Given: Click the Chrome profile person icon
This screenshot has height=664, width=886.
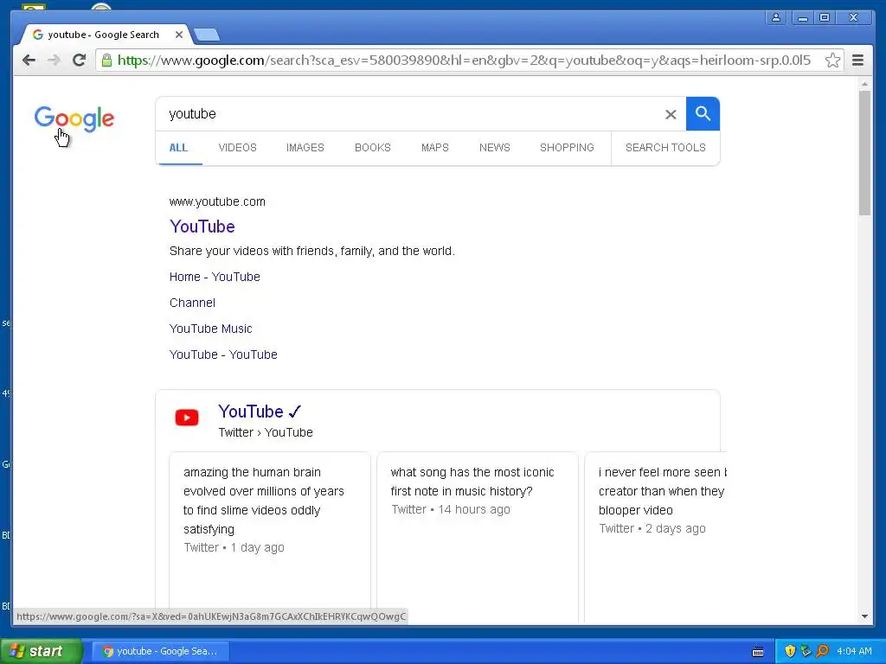Looking at the screenshot, I should click(776, 17).
